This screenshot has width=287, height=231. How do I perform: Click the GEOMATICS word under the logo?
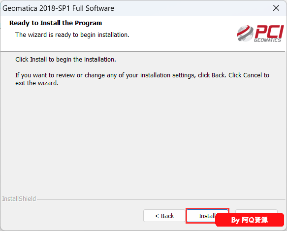[267, 40]
